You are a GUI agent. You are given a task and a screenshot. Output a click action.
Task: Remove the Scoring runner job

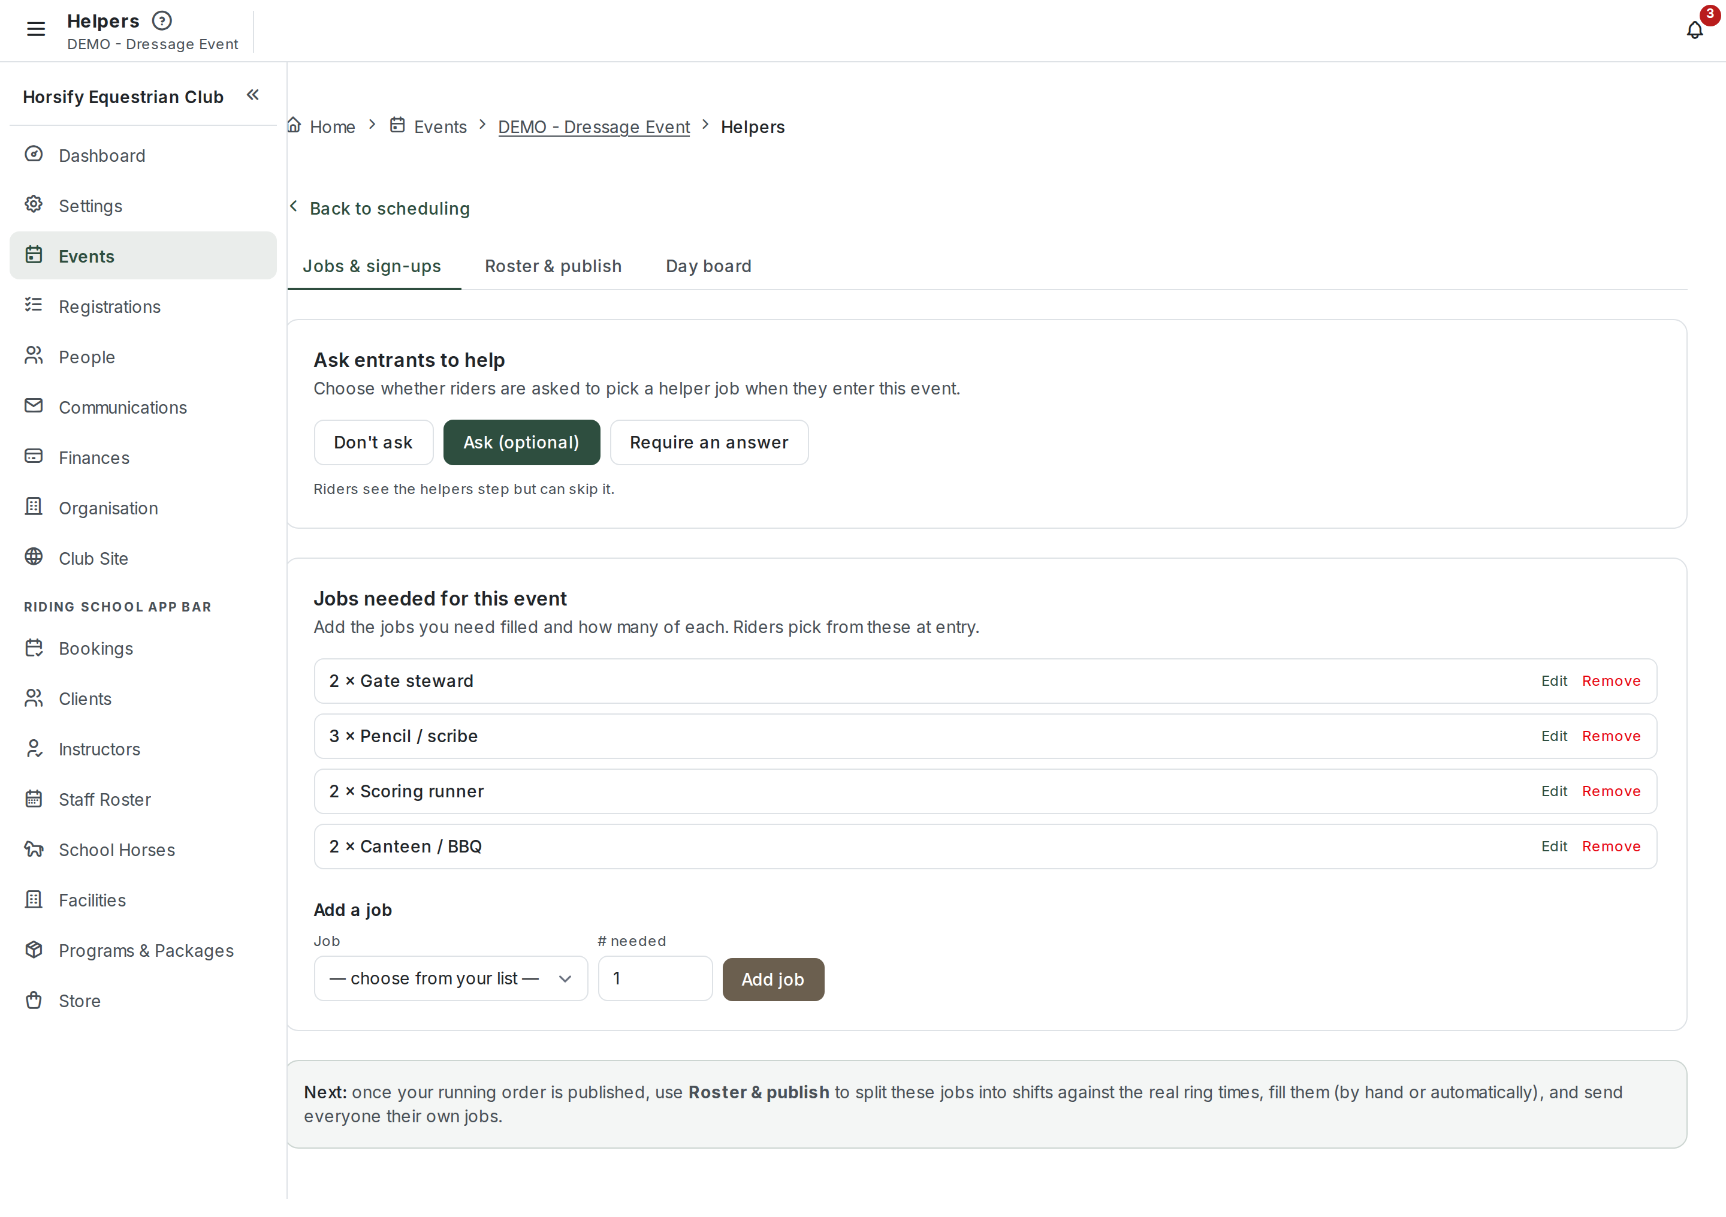click(1611, 792)
